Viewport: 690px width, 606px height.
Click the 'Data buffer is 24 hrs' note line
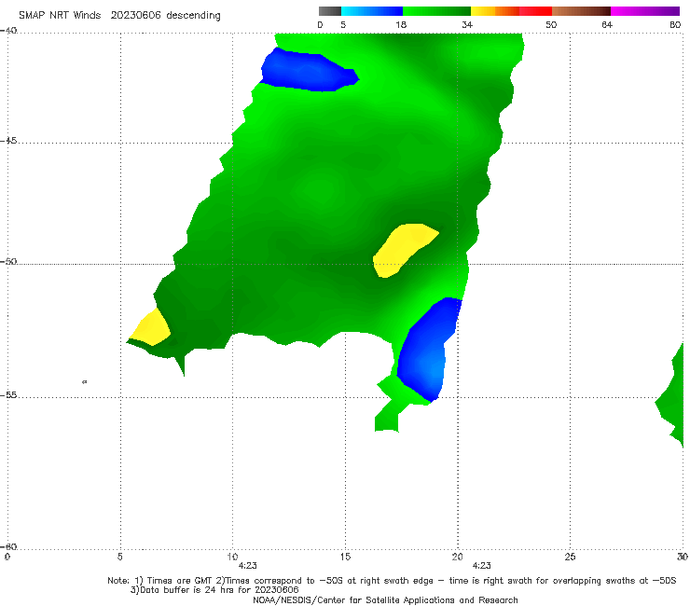[x=214, y=590]
